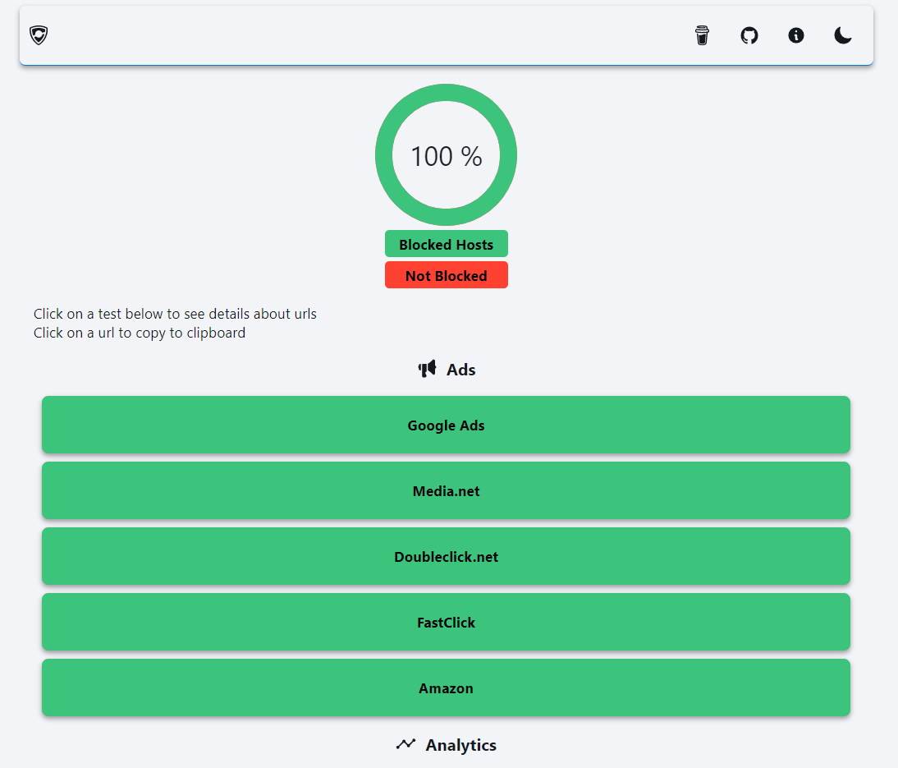The image size is (898, 768).
Task: Click the trend line icon beside Analytics
Action: (x=405, y=745)
